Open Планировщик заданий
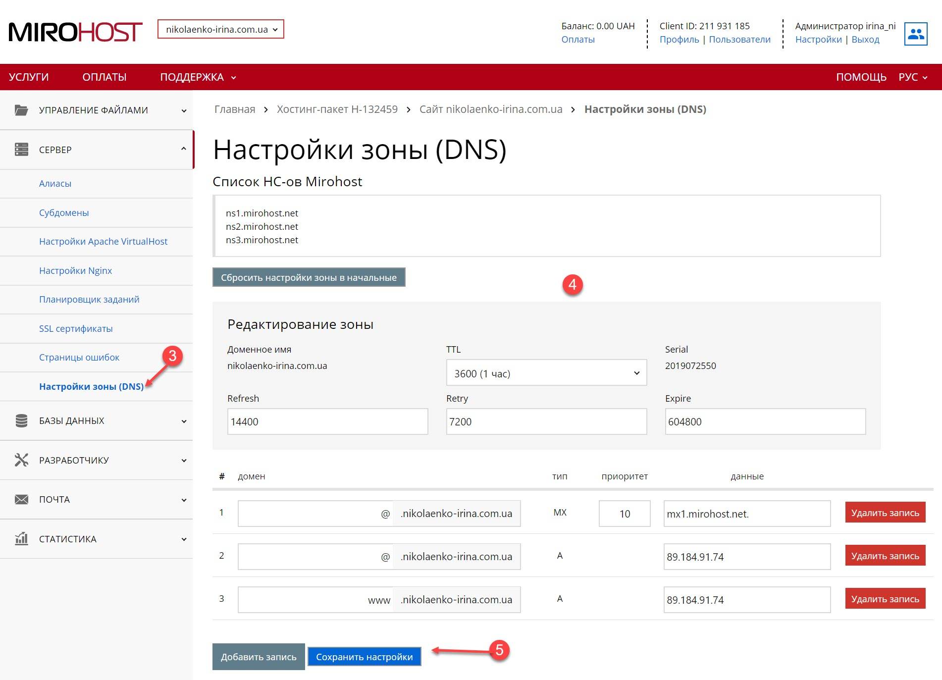This screenshot has width=942, height=680. coord(89,299)
